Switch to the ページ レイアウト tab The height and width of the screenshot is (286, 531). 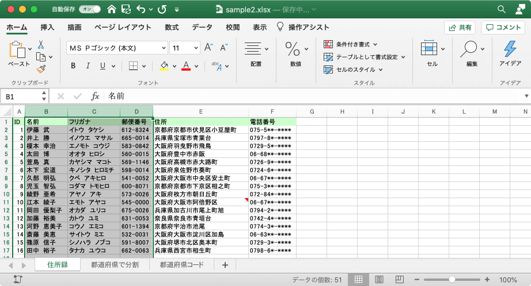coord(123,28)
